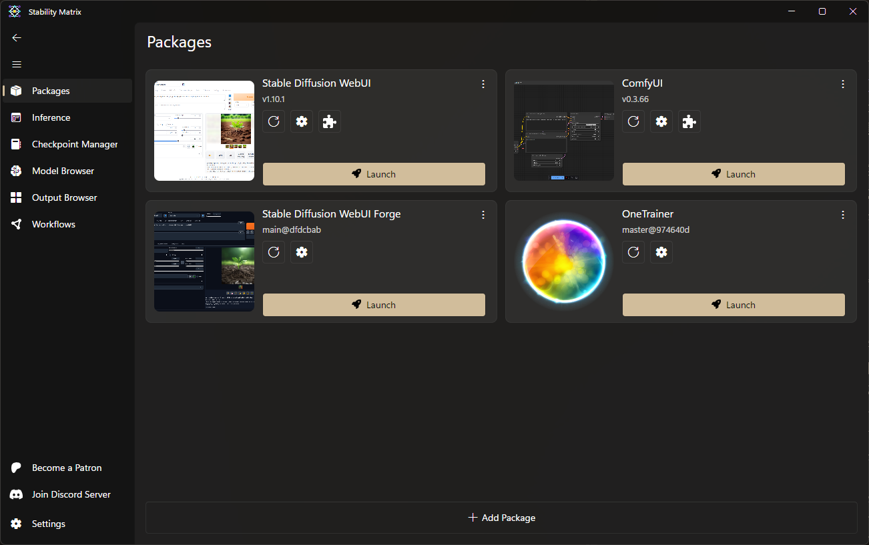Minimize the Stability Matrix window
This screenshot has height=545, width=869.
click(792, 11)
